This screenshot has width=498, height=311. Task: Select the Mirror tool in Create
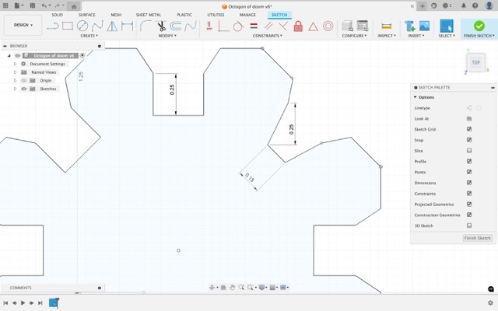112,26
